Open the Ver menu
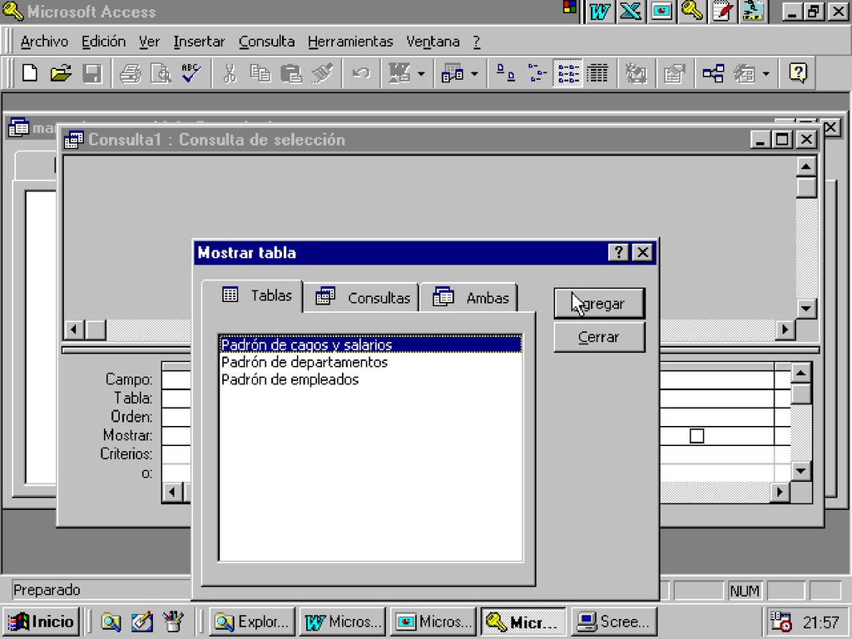 149,42
